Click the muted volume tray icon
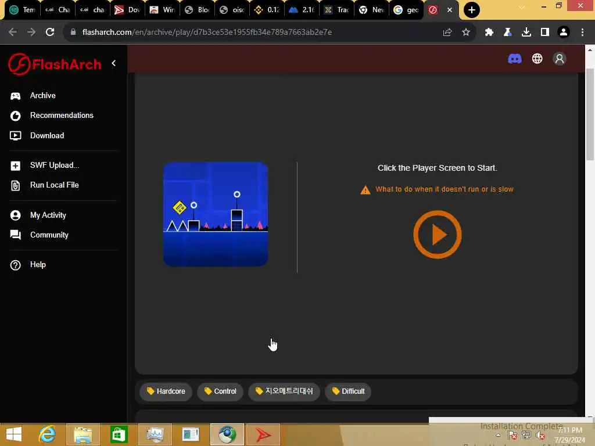 540,436
